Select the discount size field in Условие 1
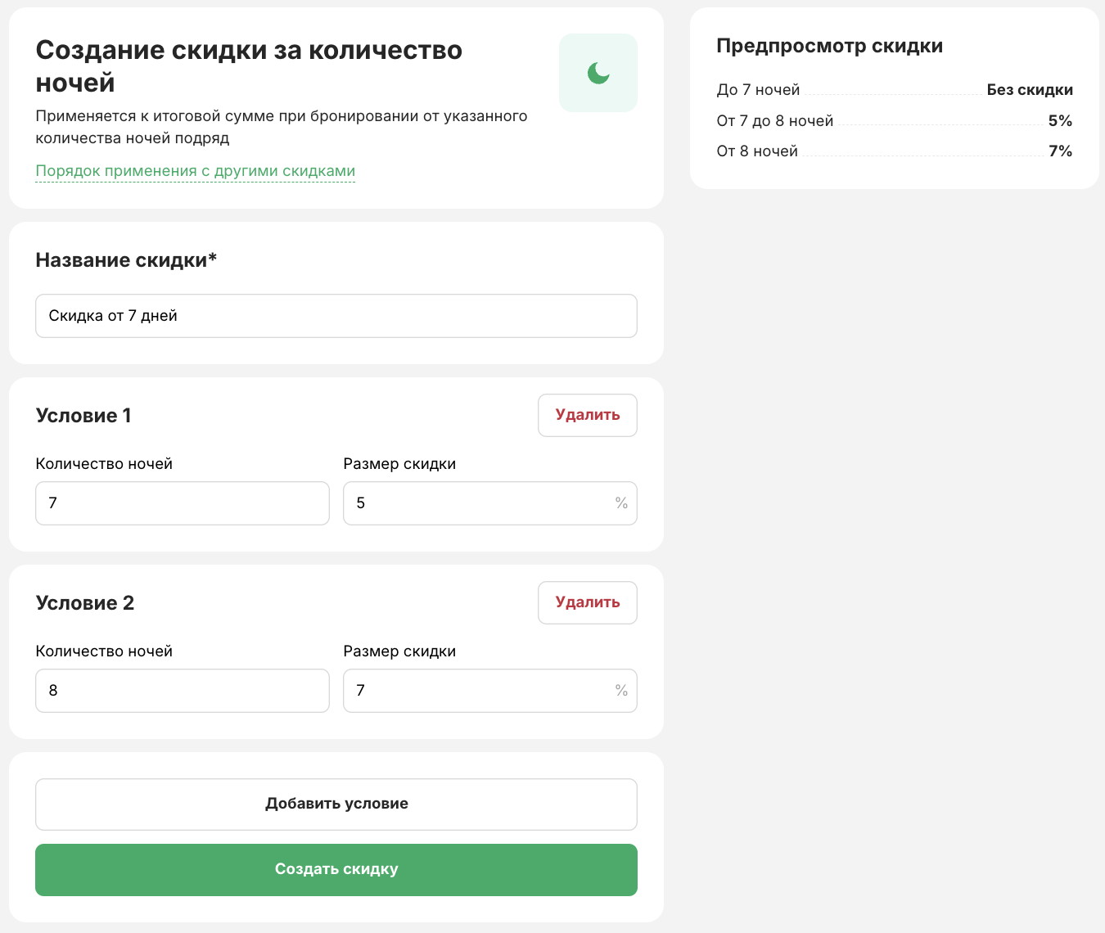Image resolution: width=1105 pixels, height=933 pixels. (490, 503)
